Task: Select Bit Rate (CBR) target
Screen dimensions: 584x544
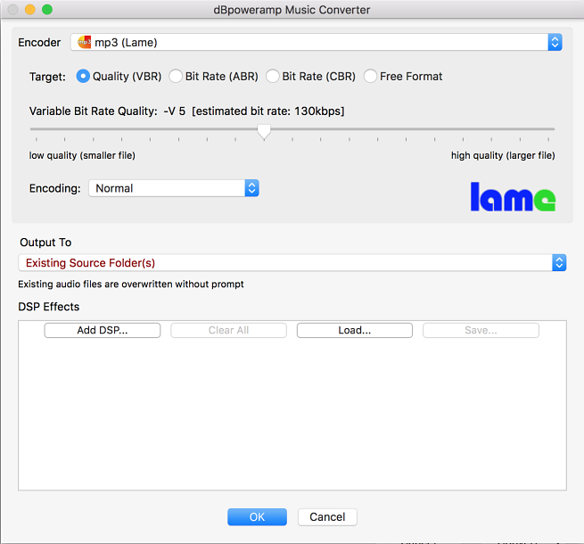Action: (272, 77)
